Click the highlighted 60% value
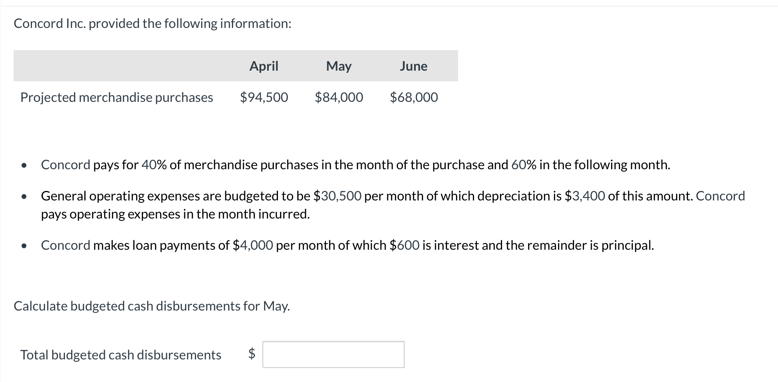This screenshot has height=382, width=778. (x=524, y=165)
